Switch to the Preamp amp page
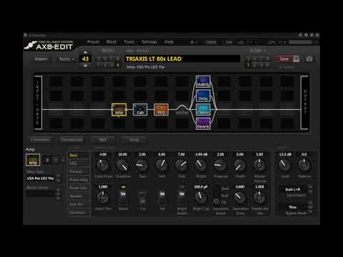The height and width of the screenshot is (257, 343). 78,171
